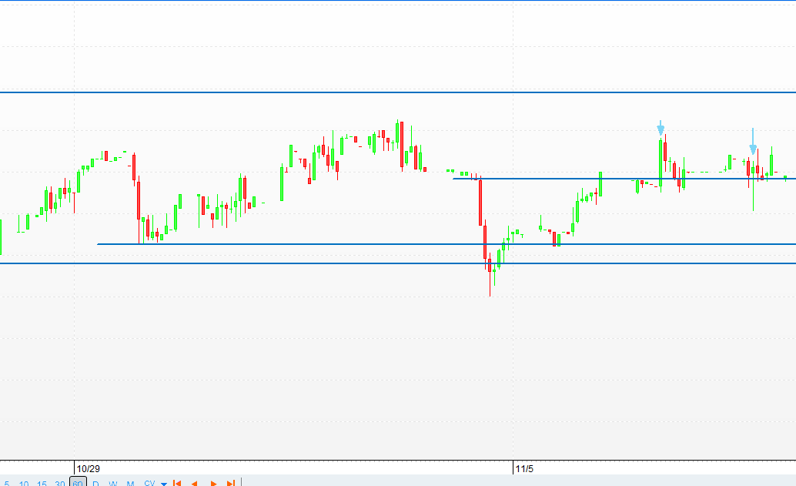796x486 pixels.
Task: Jump to first bar of the chart
Action: [176, 484]
